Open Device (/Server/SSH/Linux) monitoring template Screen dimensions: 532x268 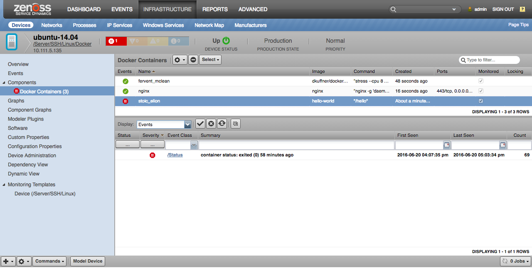coord(45,194)
